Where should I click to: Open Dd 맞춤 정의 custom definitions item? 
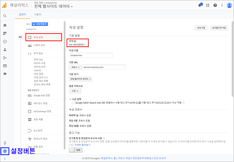click(44, 147)
